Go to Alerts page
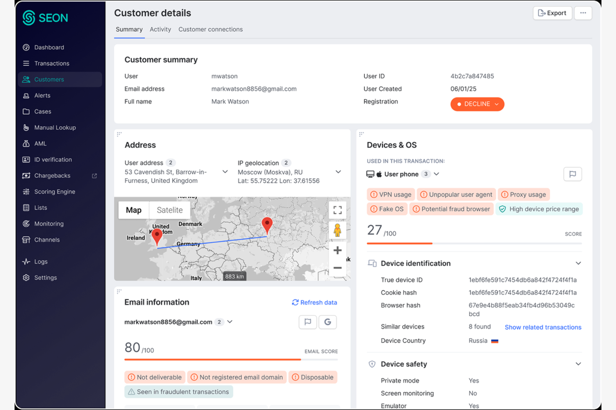 coord(42,96)
